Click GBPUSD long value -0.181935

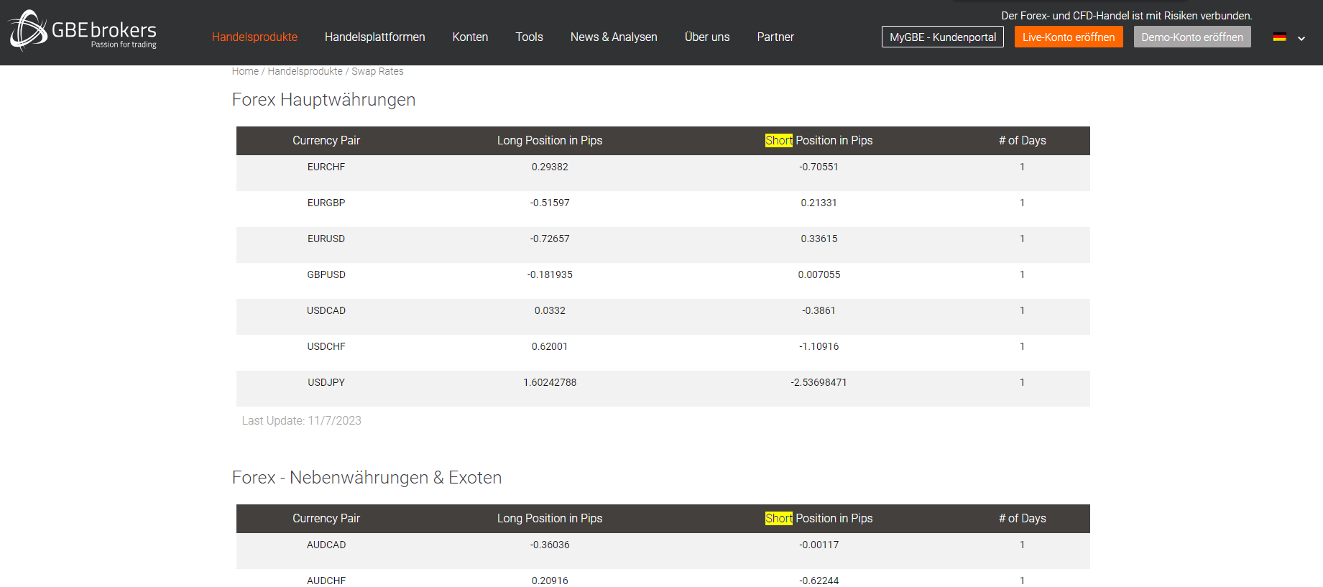click(x=550, y=274)
